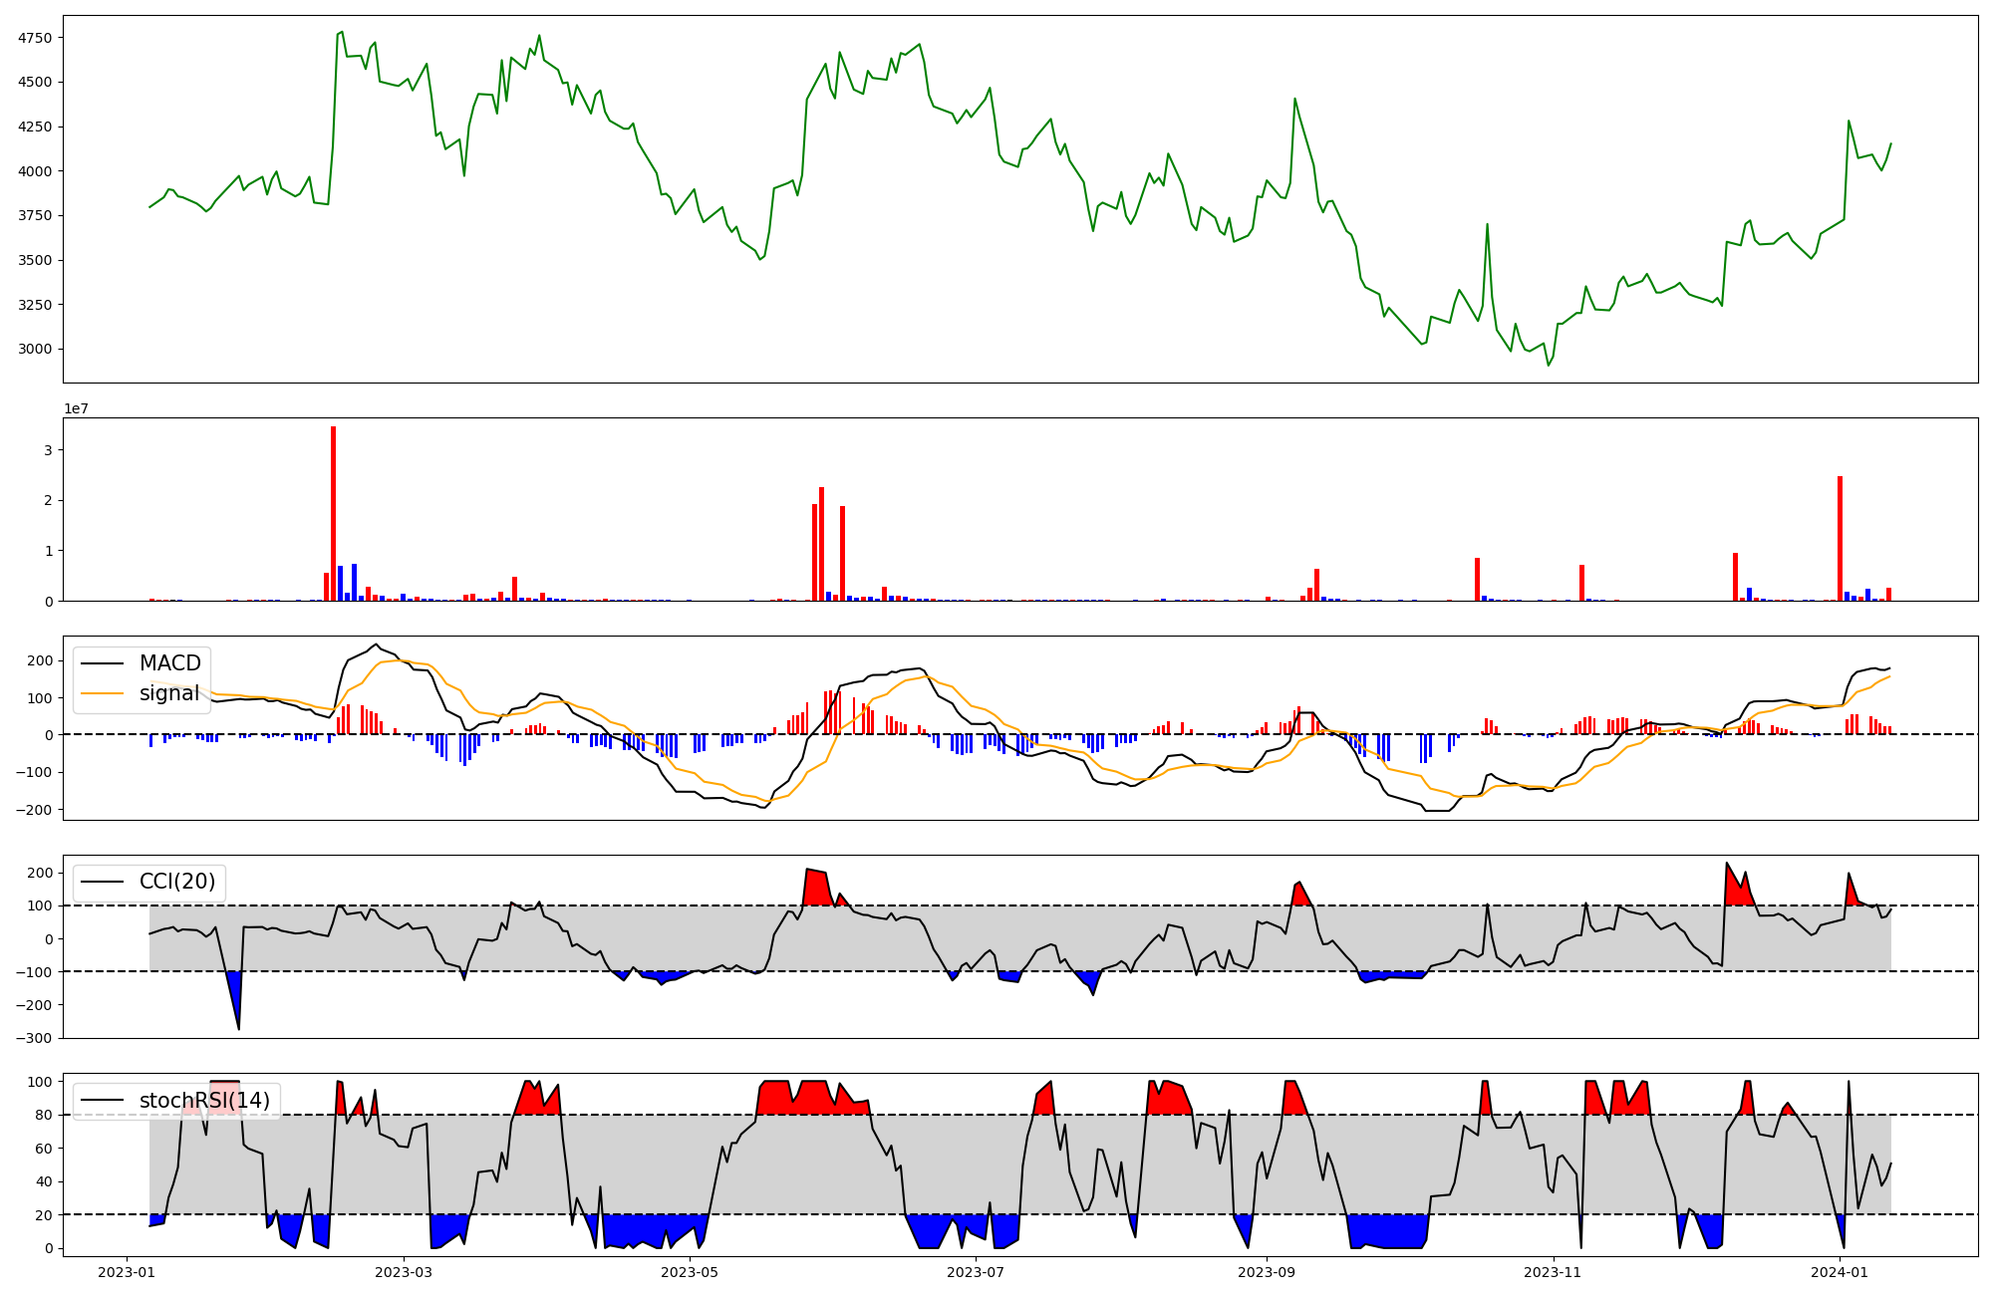Click the 2023-05 x-axis date label
1993x1295 pixels.
tap(690, 1272)
